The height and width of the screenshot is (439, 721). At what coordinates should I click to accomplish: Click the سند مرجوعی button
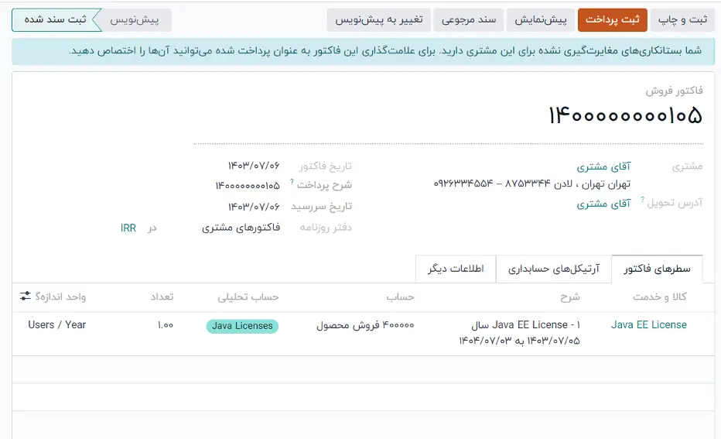[x=469, y=20]
